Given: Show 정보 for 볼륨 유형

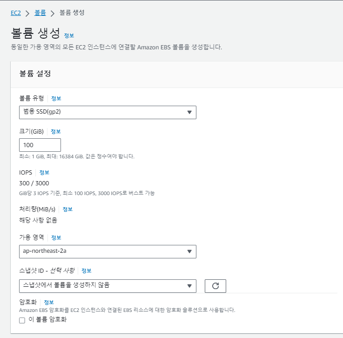Looking at the screenshot, I should 56,98.
